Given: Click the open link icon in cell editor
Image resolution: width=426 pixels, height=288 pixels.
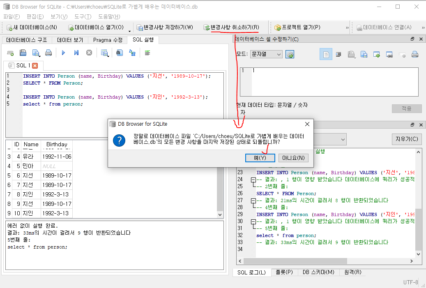Looking at the screenshot, I should pyautogui.click(x=389, y=55).
